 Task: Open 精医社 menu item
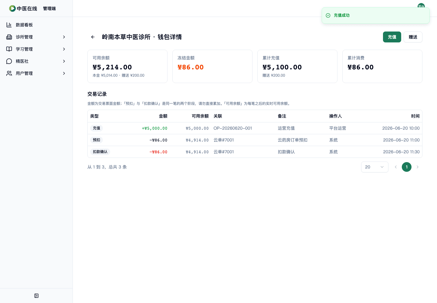pos(36,61)
